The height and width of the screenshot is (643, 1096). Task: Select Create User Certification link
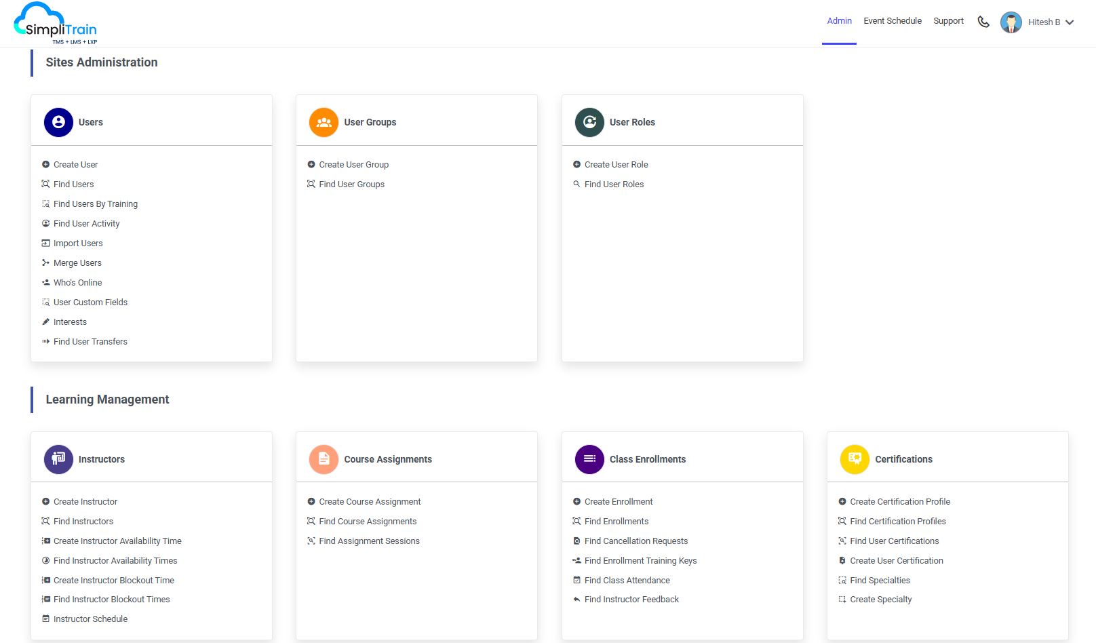pyautogui.click(x=896, y=561)
